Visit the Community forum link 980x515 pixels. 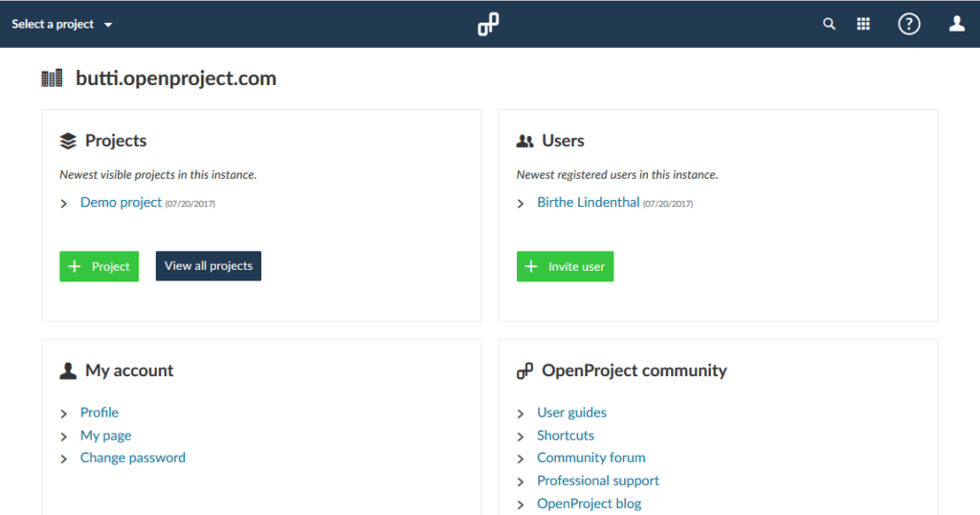[590, 458]
